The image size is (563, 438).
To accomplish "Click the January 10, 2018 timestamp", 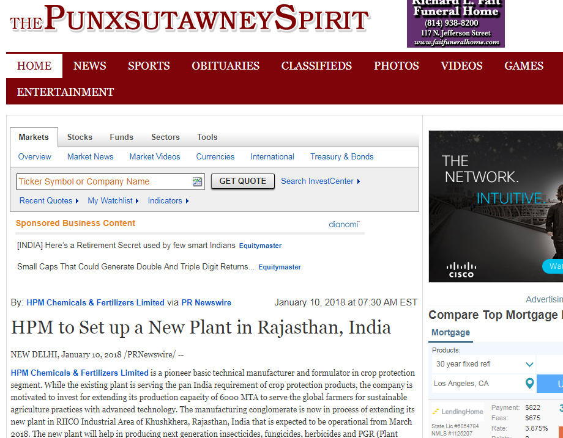I will pyautogui.click(x=346, y=302).
